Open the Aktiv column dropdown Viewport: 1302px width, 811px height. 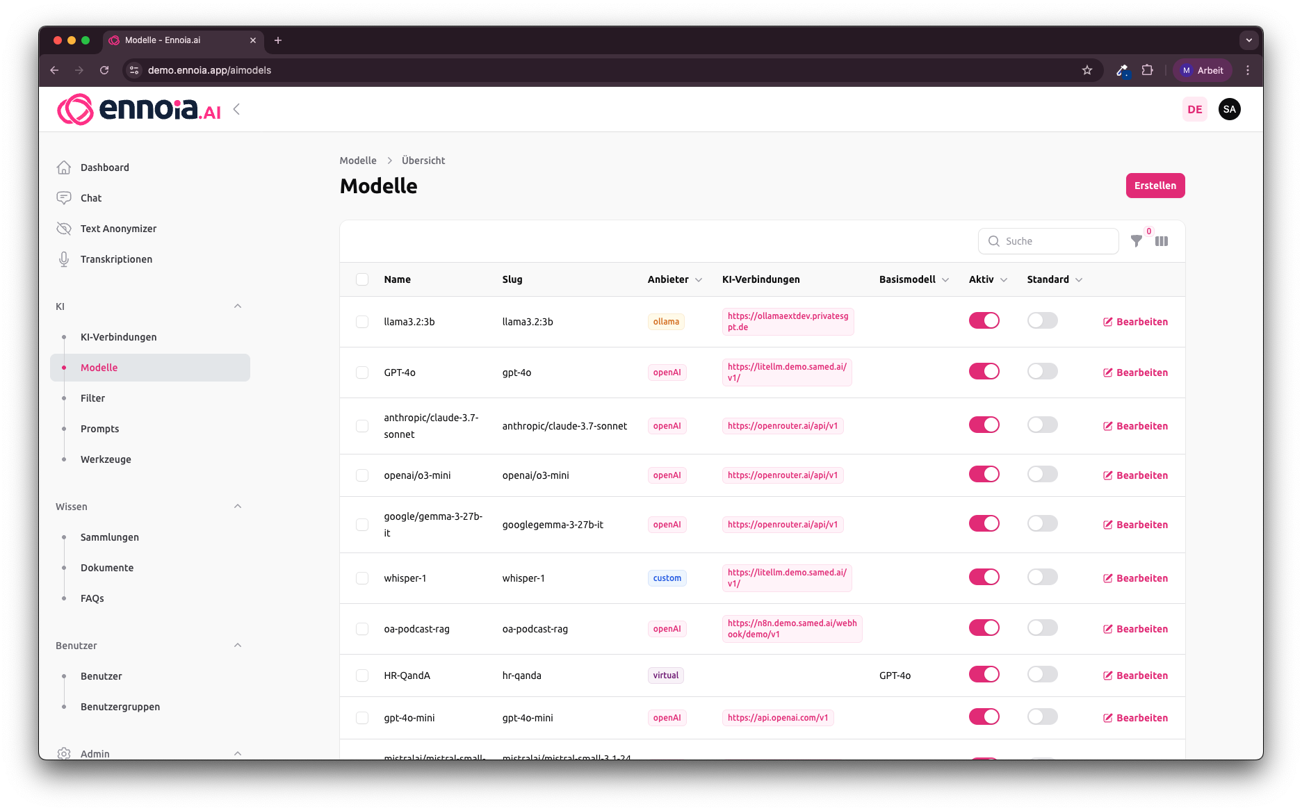point(1004,280)
